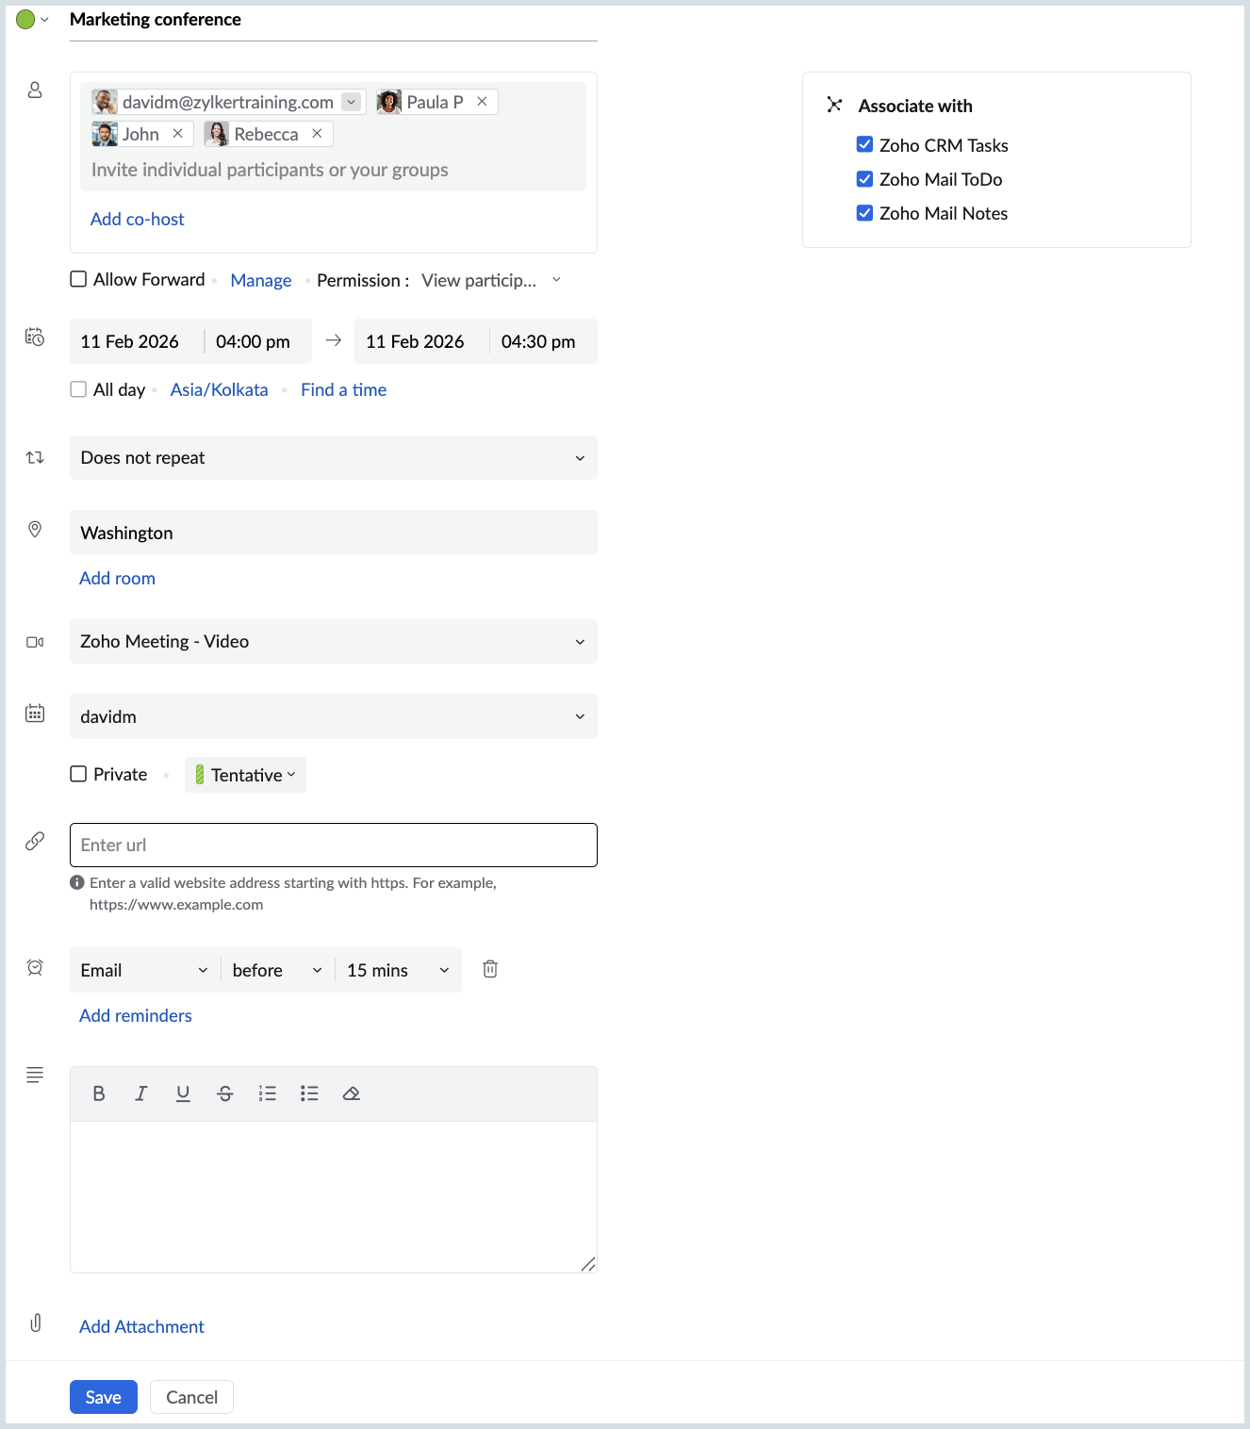Image resolution: width=1250 pixels, height=1429 pixels.
Task: Click the Add Attachment link
Action: 141,1326
